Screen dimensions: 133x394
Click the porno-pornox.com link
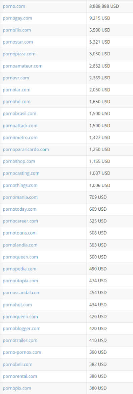click(22, 352)
